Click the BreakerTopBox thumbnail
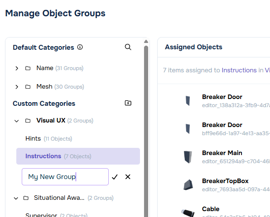This screenshot has height=217, width=270. click(188, 185)
